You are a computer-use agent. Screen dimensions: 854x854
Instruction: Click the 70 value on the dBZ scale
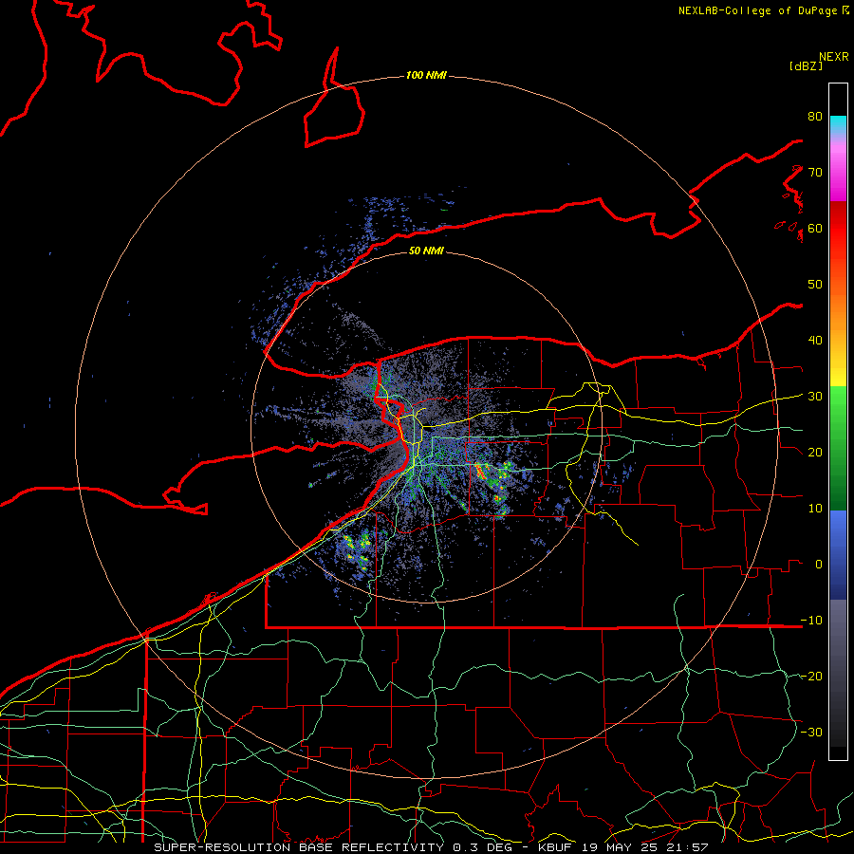(815, 172)
